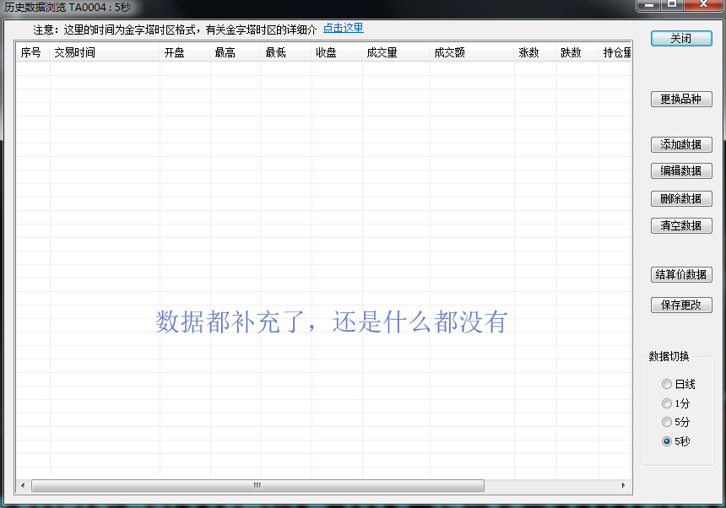Sort by the 序号 column header
The height and width of the screenshot is (508, 726).
pyautogui.click(x=33, y=53)
